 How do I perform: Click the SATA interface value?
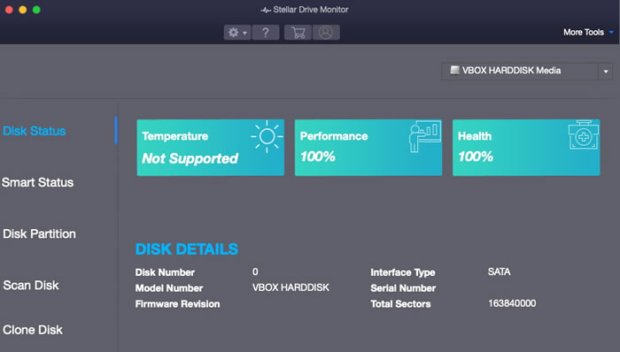tap(499, 272)
